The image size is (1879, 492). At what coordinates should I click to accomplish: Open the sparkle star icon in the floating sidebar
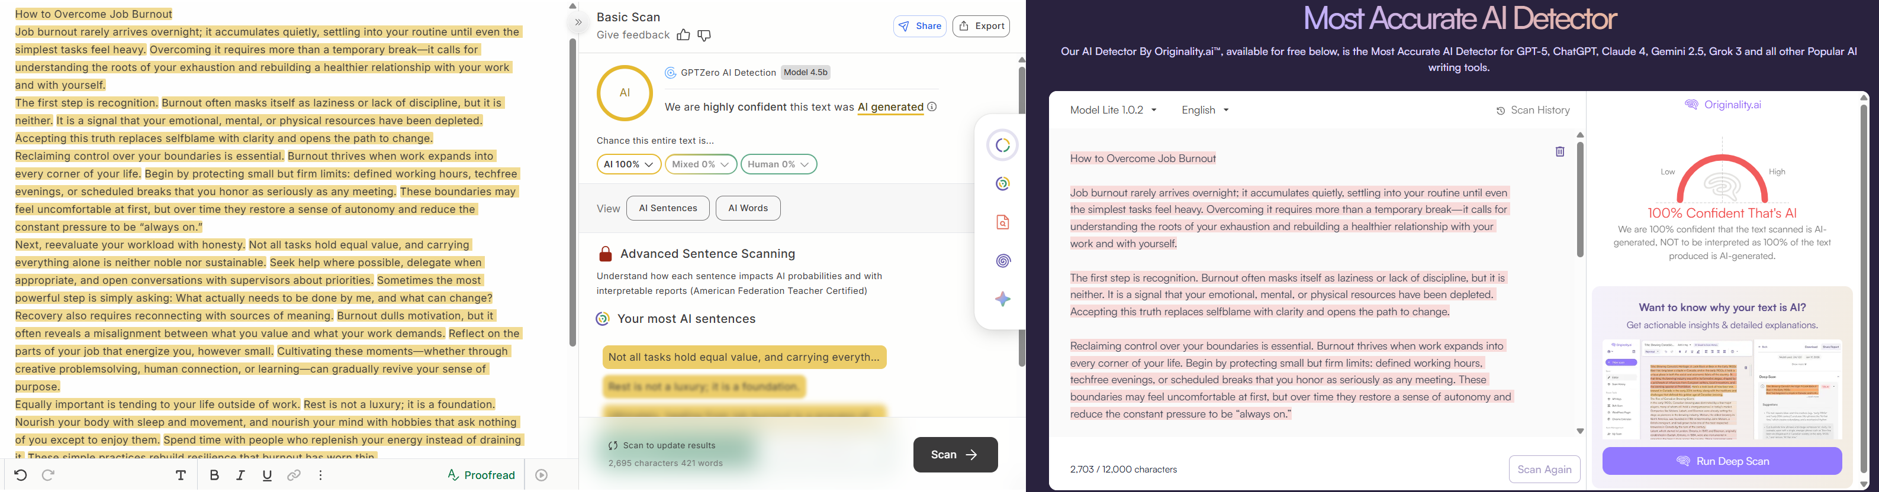[x=1003, y=299]
